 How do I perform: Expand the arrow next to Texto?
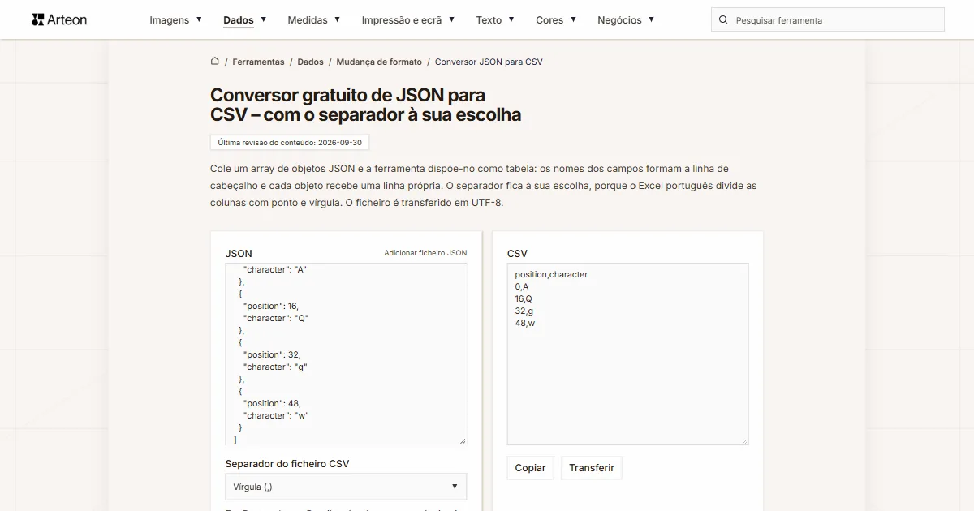(511, 19)
